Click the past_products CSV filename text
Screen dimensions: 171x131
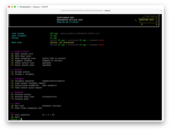(80, 33)
